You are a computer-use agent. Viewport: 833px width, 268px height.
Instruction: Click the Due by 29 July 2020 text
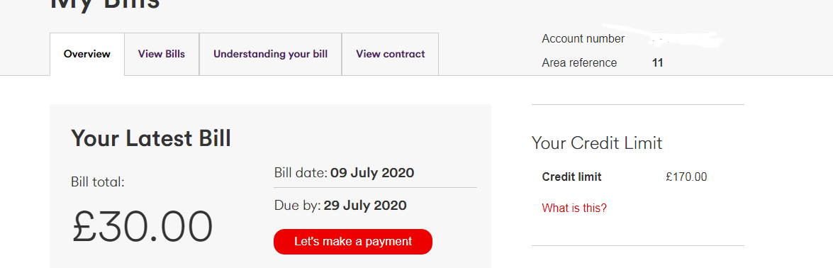coord(340,206)
